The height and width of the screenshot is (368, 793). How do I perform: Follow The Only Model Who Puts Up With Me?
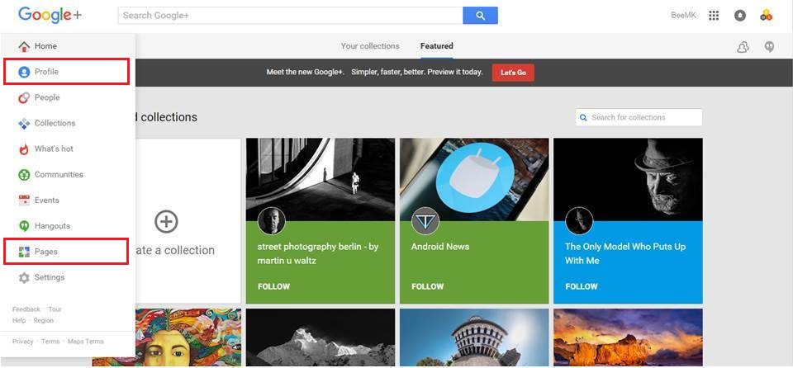click(581, 286)
